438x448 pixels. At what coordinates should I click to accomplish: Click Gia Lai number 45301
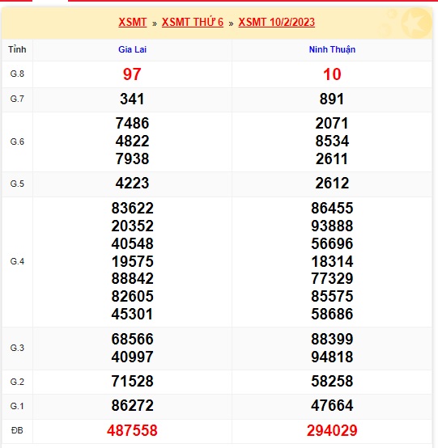pyautogui.click(x=132, y=314)
